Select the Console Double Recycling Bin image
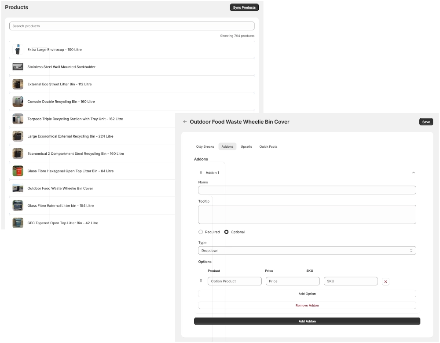The width and height of the screenshot is (440, 343). [x=18, y=102]
